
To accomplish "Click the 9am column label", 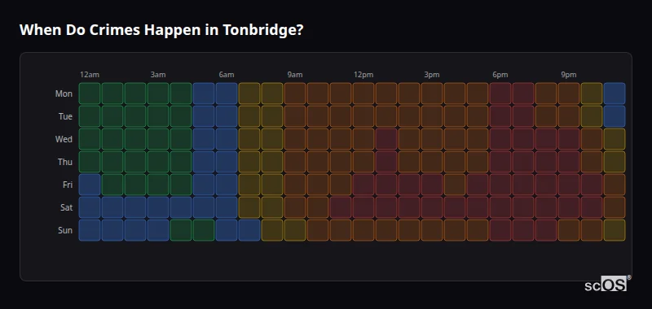I will tap(295, 75).
